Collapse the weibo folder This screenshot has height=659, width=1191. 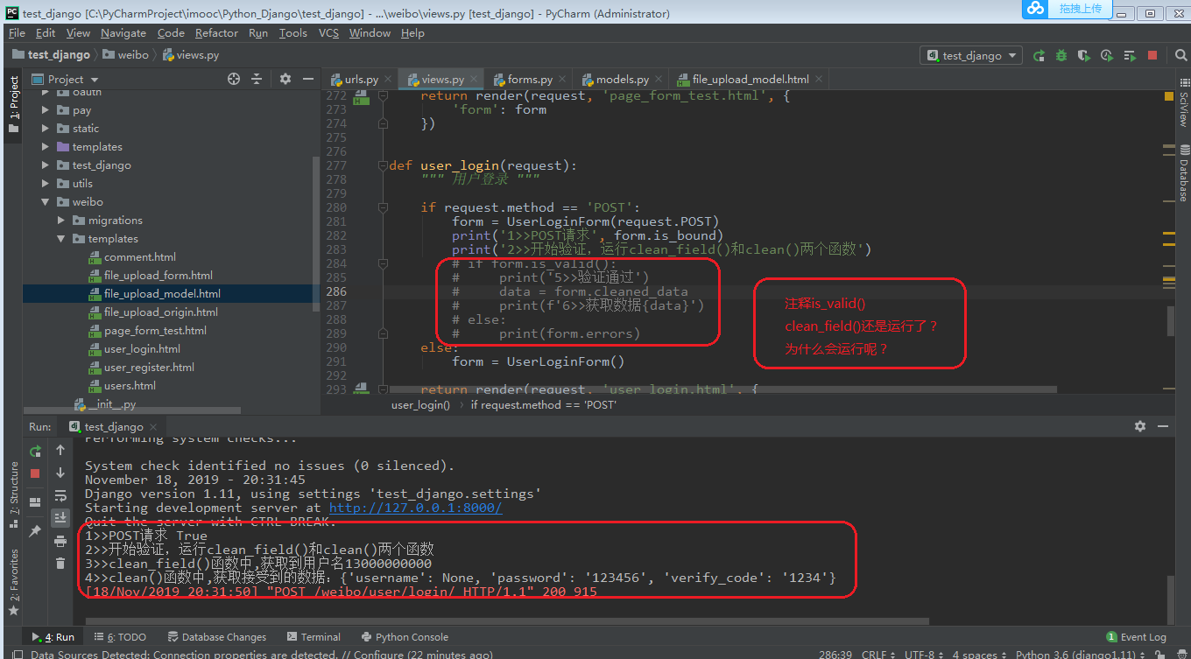tap(46, 202)
